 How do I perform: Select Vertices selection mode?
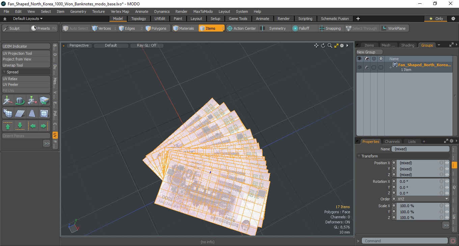[x=104, y=28]
